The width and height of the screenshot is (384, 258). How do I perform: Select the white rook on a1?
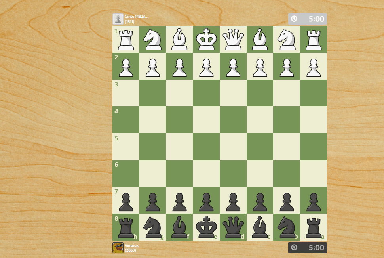pos(314,39)
